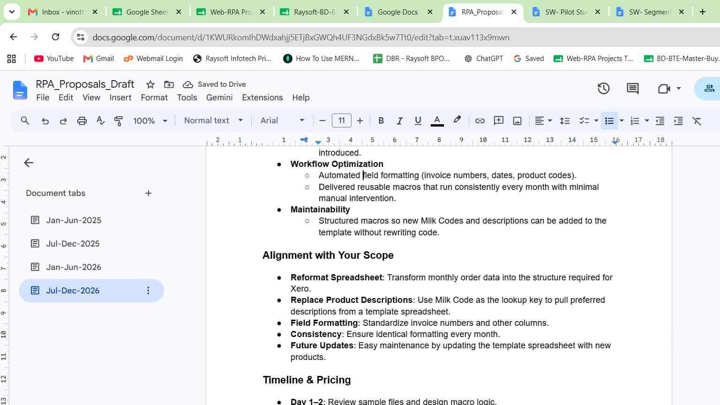
Task: Collapse the document tabs sidebar arrow
Action: [29, 163]
